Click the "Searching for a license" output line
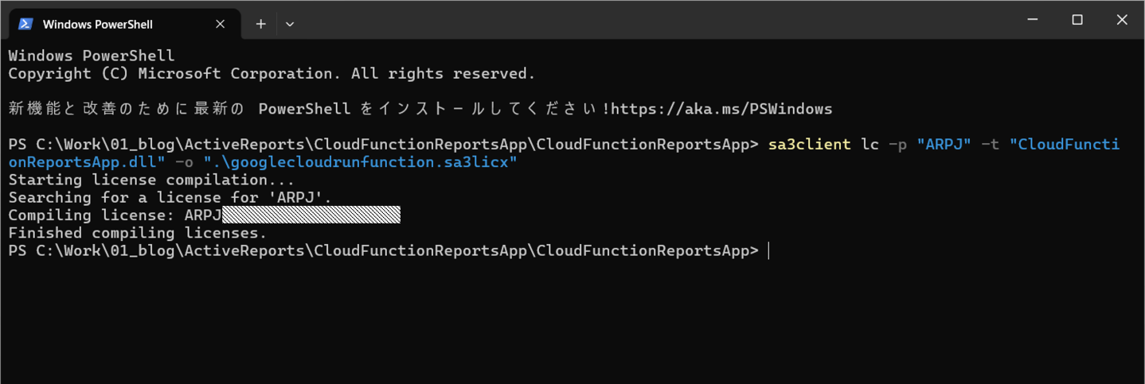 (170, 198)
